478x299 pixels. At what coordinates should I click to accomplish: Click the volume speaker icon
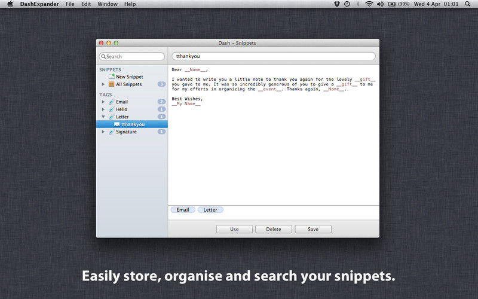tap(380, 4)
